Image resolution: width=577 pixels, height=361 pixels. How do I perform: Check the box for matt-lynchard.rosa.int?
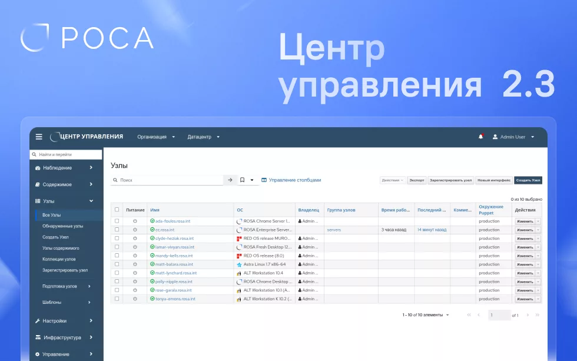click(x=117, y=273)
